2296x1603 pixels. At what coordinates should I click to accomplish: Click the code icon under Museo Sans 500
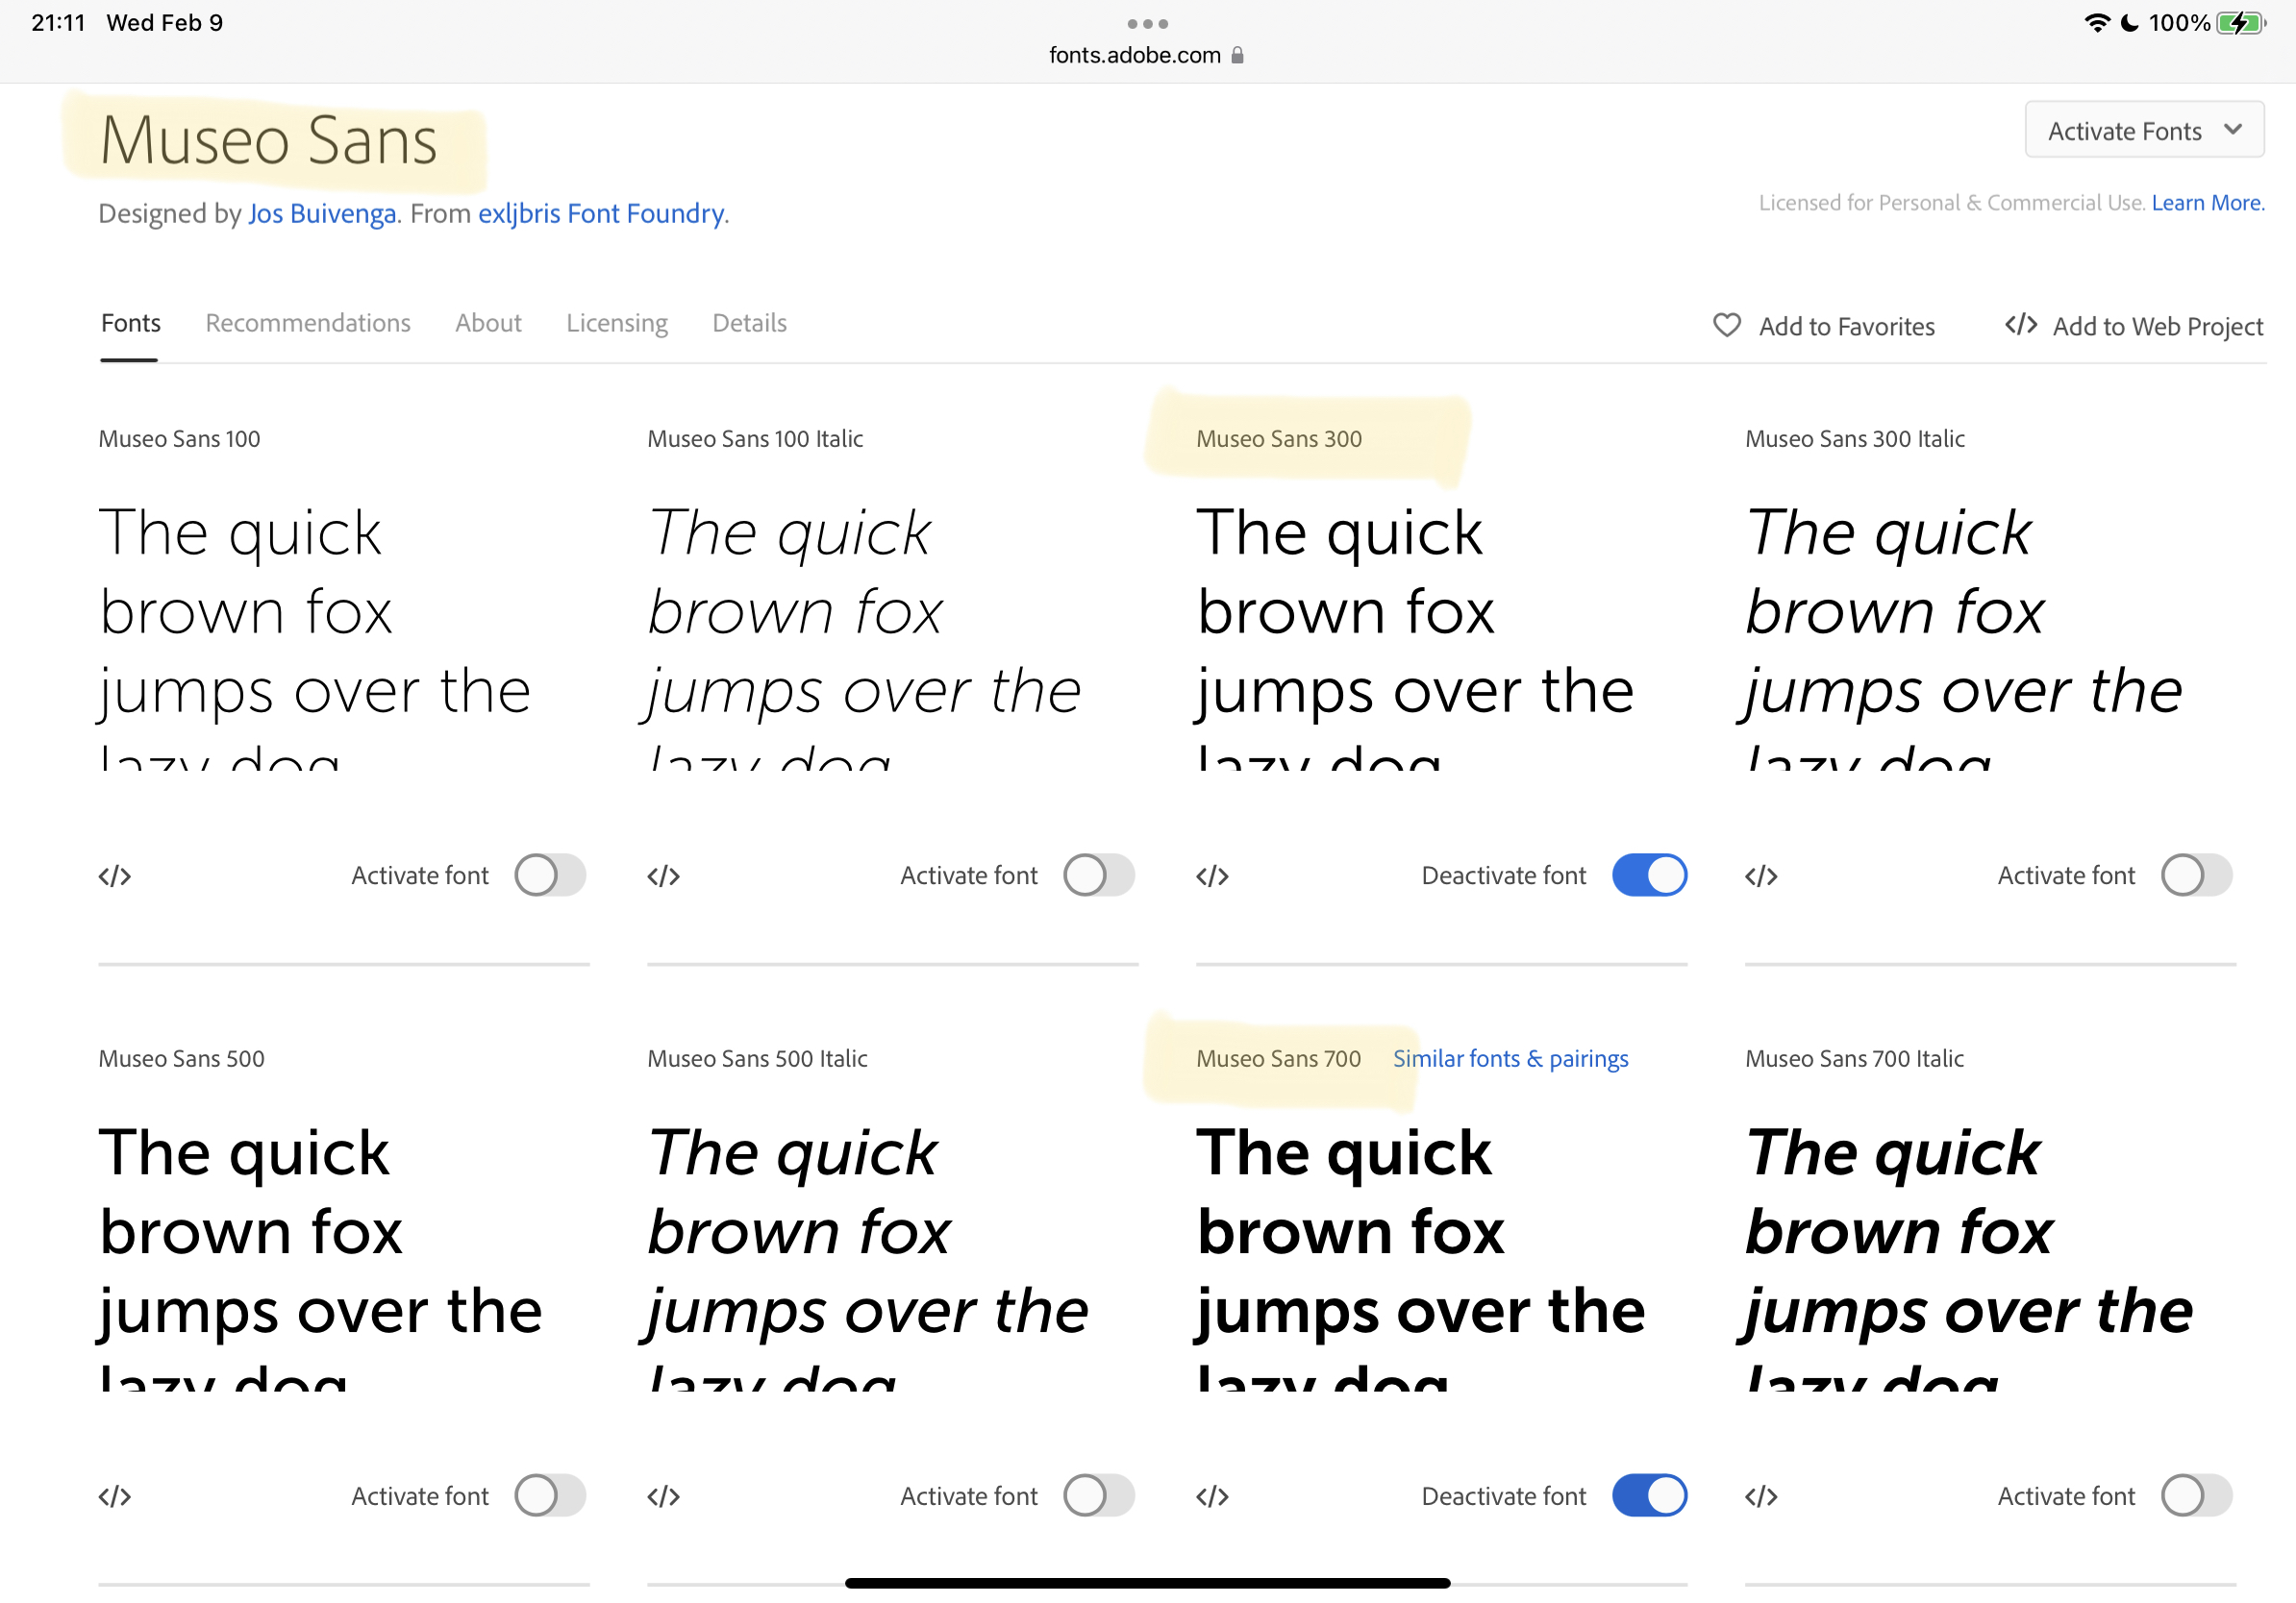click(x=114, y=1496)
